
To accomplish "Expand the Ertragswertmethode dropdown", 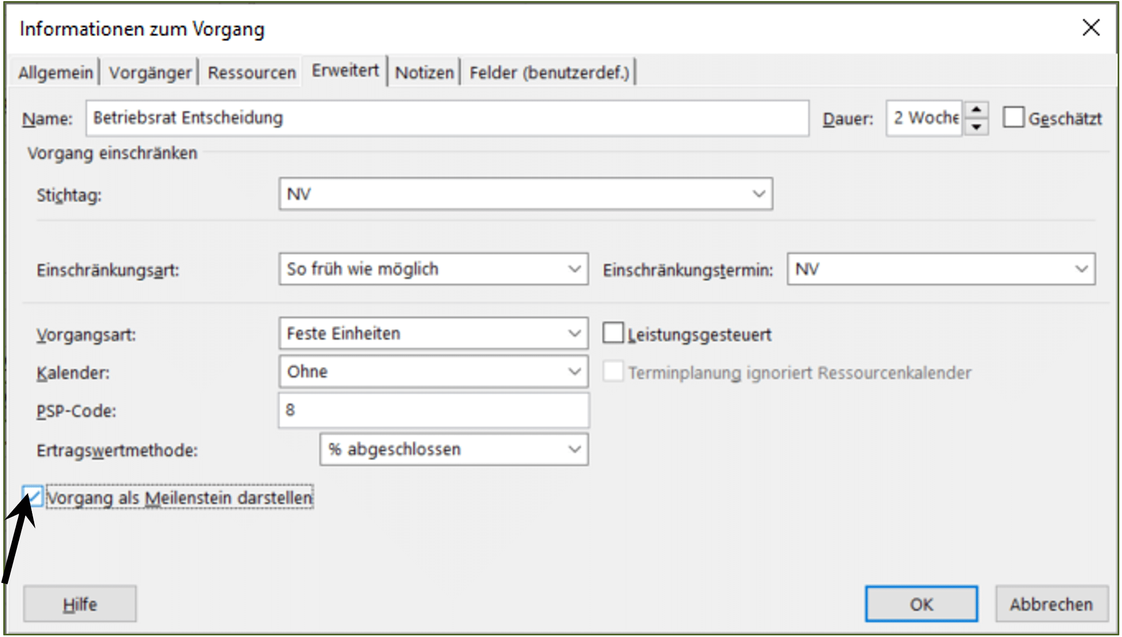I will (x=574, y=449).
